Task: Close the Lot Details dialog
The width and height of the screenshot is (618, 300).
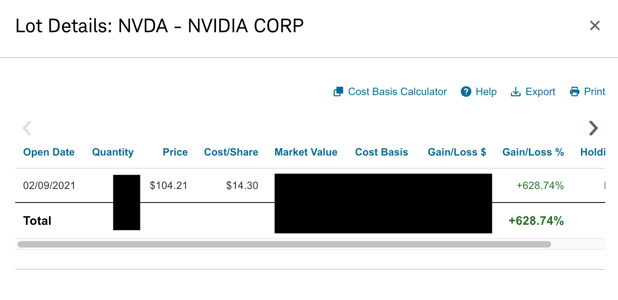Action: click(595, 26)
